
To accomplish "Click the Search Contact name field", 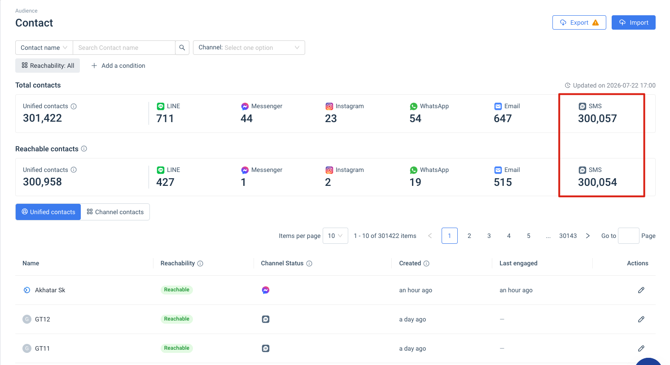I will 124,48.
